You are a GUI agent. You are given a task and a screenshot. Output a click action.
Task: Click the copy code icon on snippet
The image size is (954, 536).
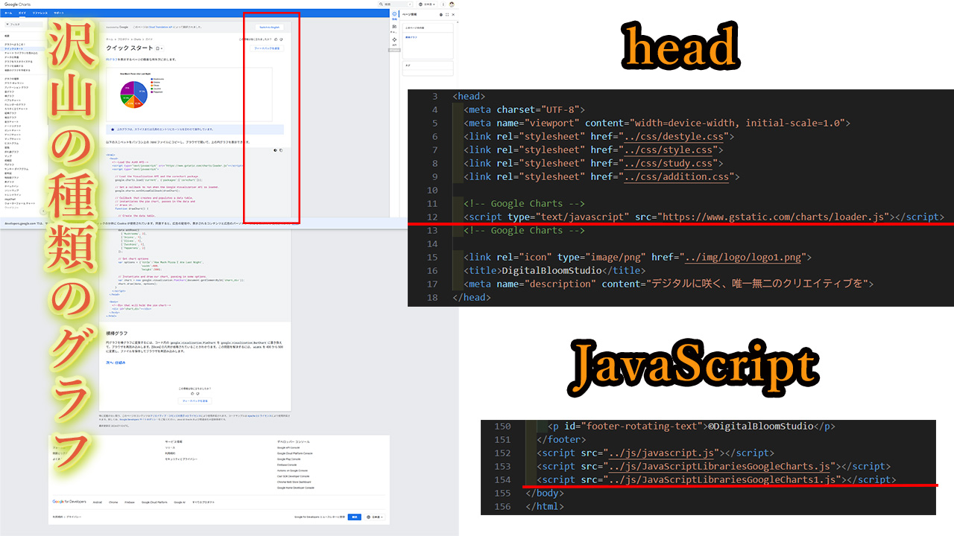coord(280,150)
